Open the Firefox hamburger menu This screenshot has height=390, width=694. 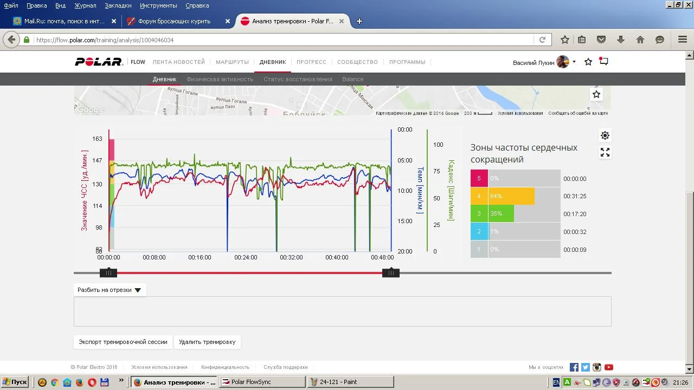pos(683,40)
